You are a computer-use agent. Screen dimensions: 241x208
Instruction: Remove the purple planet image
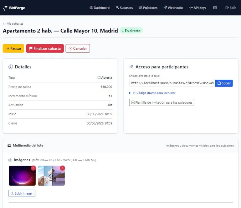point(33,168)
